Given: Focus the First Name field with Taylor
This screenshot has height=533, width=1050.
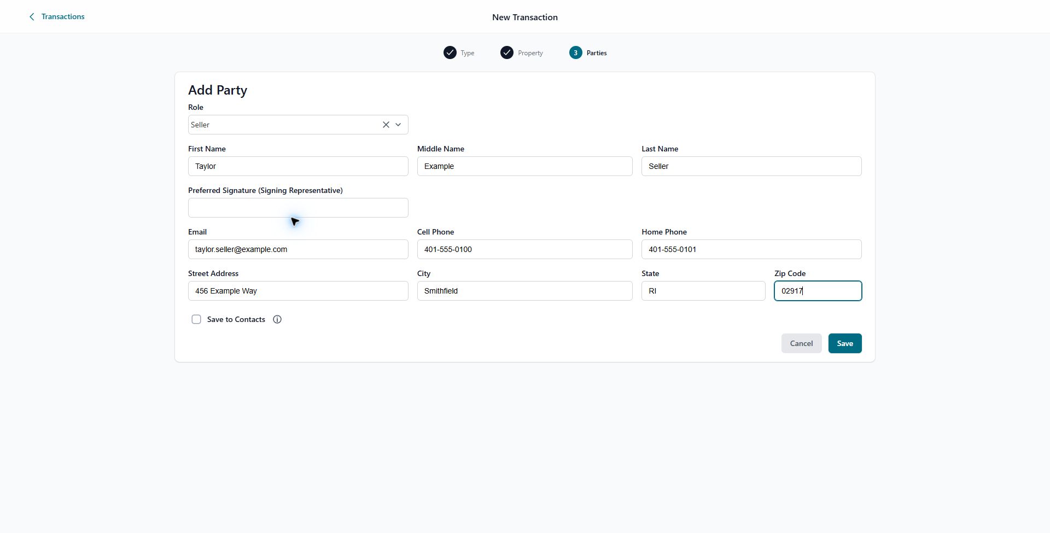Looking at the screenshot, I should [x=298, y=166].
